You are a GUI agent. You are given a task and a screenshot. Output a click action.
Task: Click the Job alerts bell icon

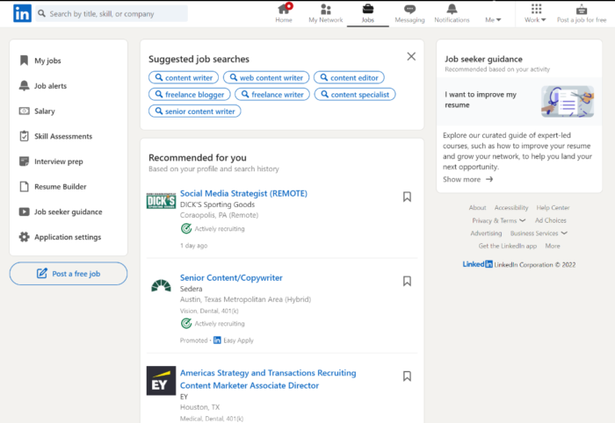tap(24, 85)
